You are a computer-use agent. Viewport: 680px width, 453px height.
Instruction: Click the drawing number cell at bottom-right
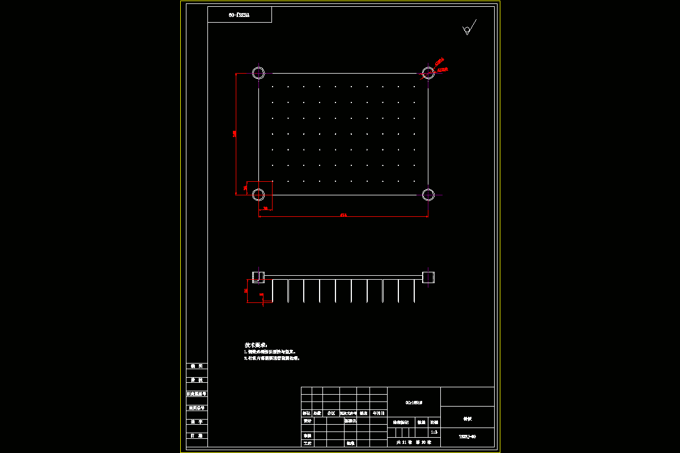(x=467, y=437)
